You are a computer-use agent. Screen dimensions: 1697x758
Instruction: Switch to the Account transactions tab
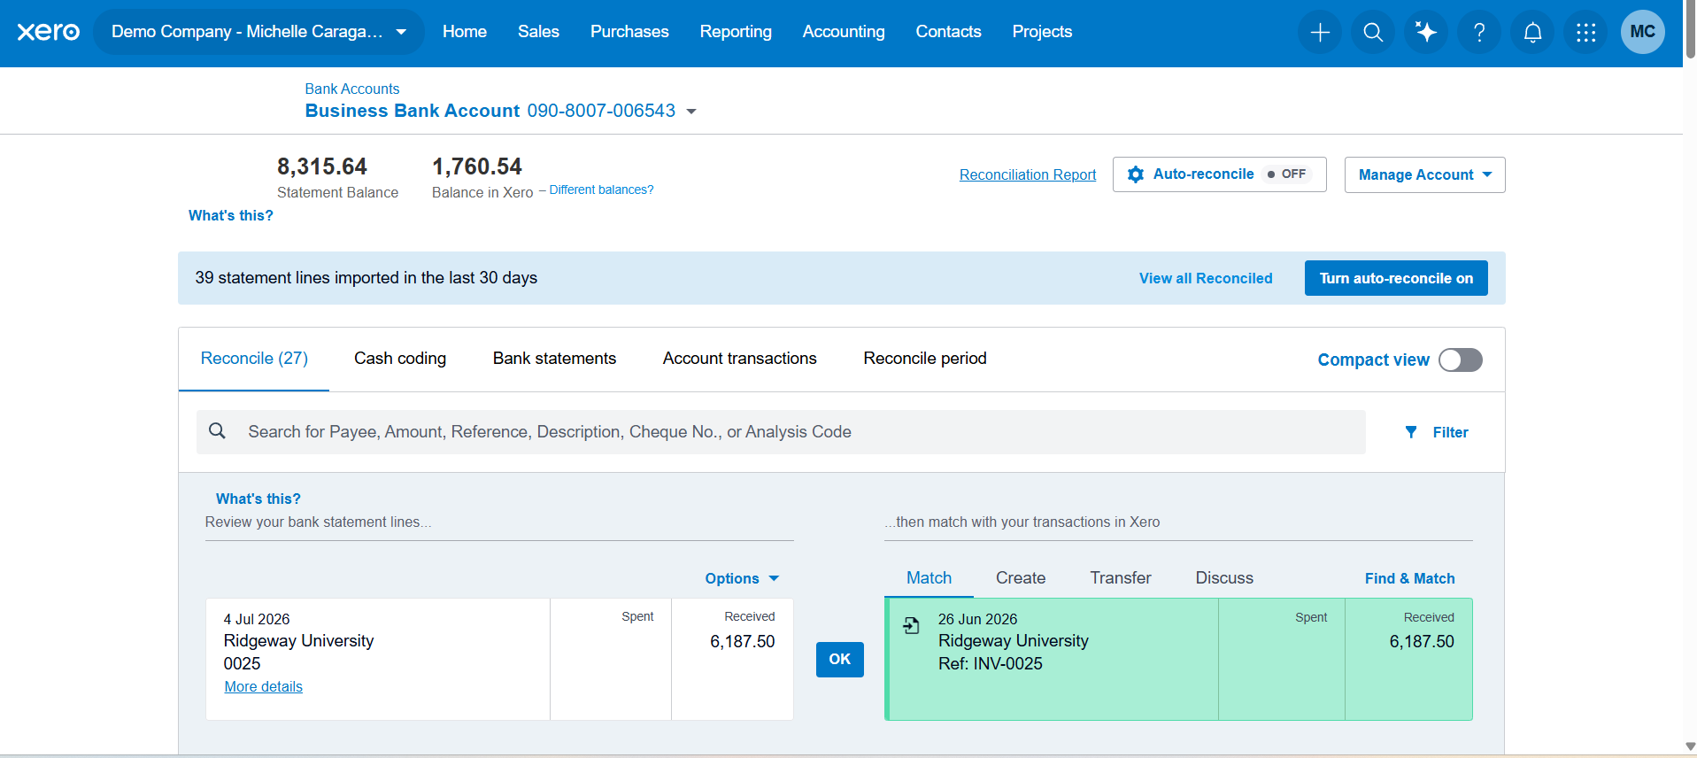tap(740, 359)
